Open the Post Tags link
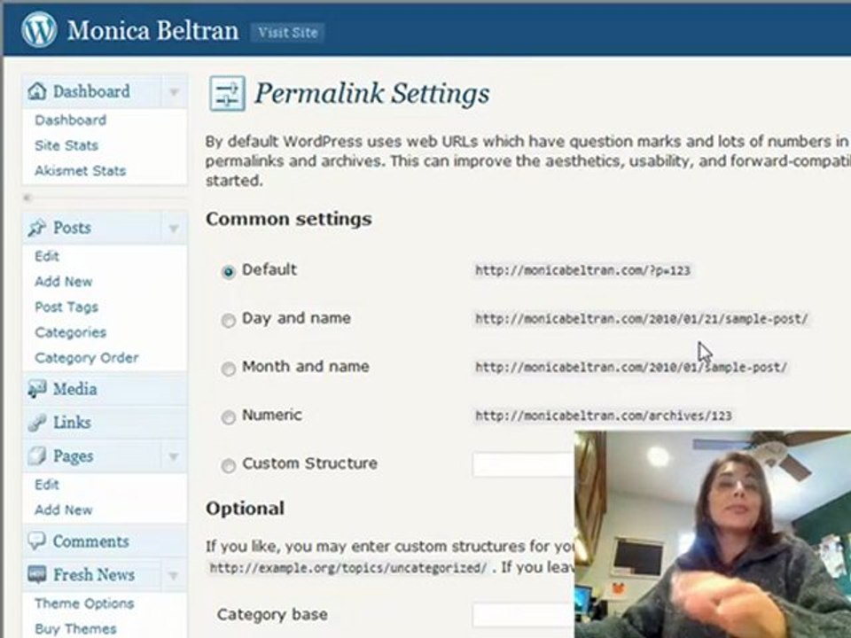The width and height of the screenshot is (851, 638). [x=66, y=307]
